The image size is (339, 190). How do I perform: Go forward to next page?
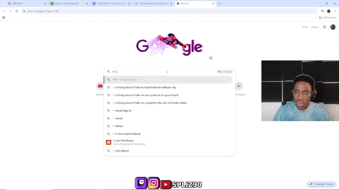point(10,11)
